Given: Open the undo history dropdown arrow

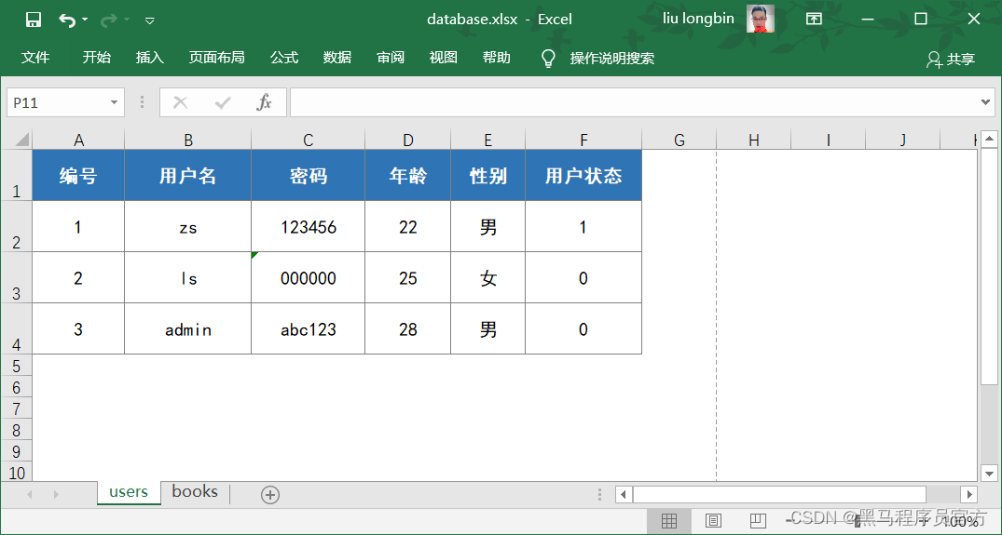Looking at the screenshot, I should tap(85, 20).
